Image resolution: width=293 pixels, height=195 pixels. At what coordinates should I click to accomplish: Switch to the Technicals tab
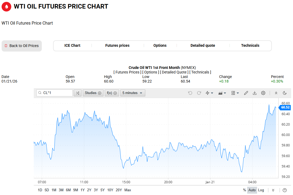[x=250, y=46]
